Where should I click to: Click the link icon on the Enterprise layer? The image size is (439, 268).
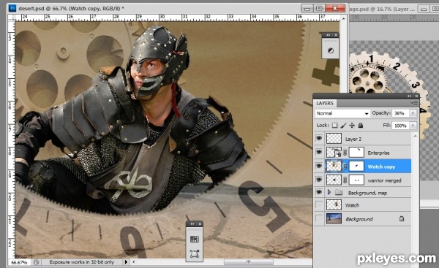pyautogui.click(x=345, y=153)
